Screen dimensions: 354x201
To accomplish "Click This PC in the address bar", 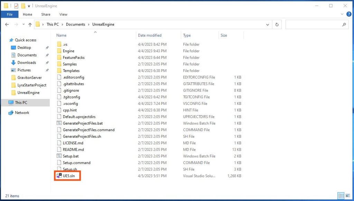I will click(x=53, y=25).
